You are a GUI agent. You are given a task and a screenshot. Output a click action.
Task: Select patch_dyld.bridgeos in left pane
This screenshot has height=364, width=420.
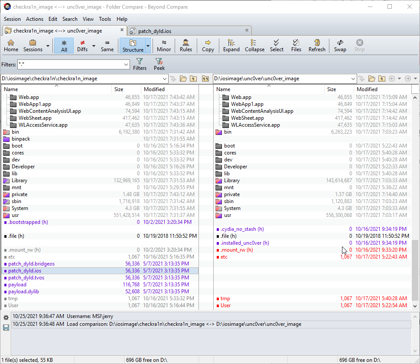(x=100, y=264)
